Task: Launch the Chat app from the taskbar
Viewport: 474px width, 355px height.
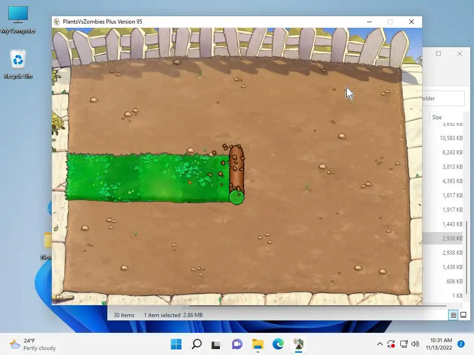Action: (x=237, y=344)
